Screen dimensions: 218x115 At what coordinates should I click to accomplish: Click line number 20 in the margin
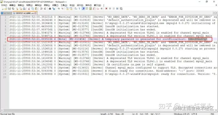(x=5, y=77)
